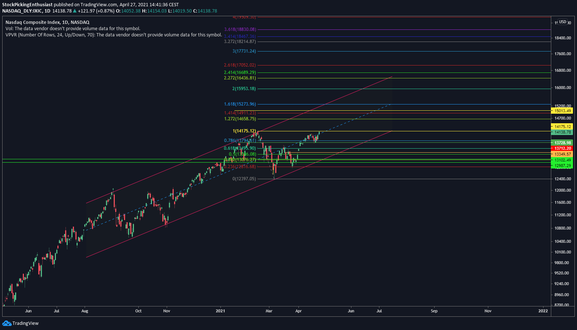This screenshot has width=577, height=330.
Task: Select the 1.414(14911.23) Fibonacci label
Action: [240, 113]
